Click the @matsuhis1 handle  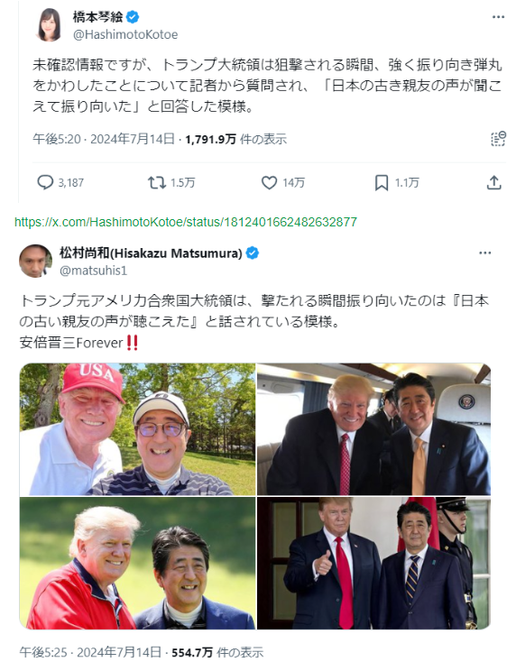[x=93, y=271]
